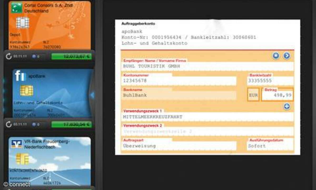Click the 'Lohn- und Gehaltskonto' text in form header

point(154,43)
